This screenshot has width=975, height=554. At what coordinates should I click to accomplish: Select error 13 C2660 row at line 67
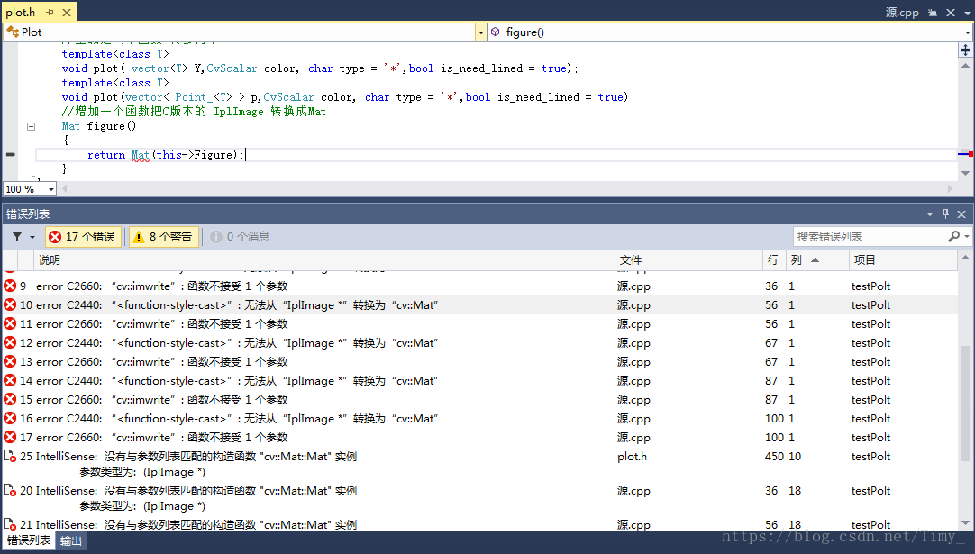479,362
